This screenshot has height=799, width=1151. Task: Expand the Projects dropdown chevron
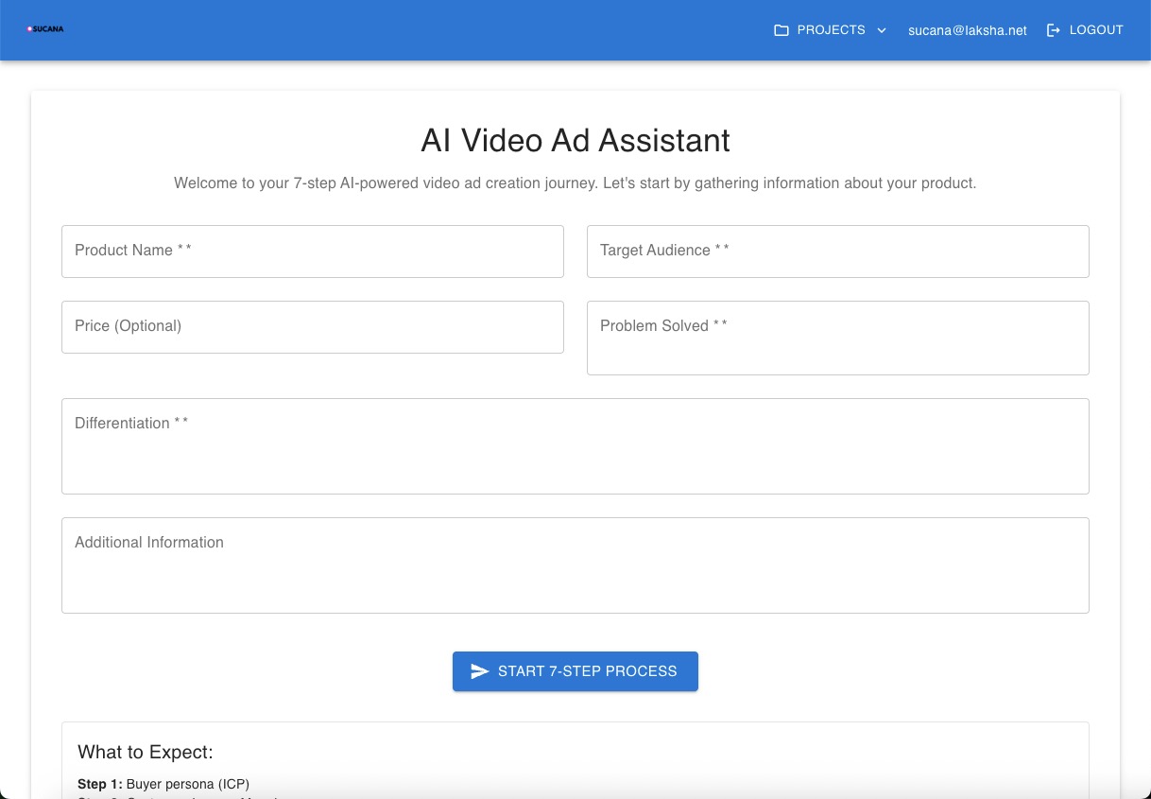882,30
